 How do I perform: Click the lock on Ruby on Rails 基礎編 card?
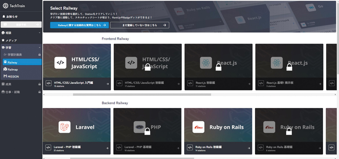point(289,131)
